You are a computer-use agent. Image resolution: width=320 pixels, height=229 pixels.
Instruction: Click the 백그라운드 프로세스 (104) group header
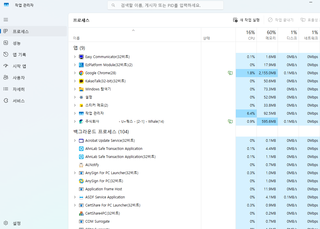coord(101,132)
